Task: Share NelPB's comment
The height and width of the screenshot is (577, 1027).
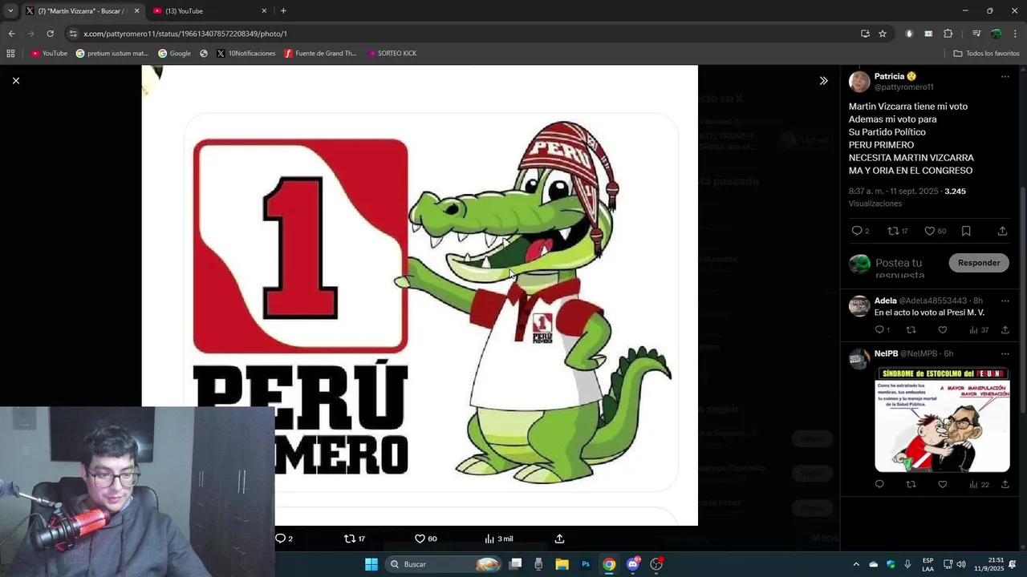Action: pos(1005,484)
